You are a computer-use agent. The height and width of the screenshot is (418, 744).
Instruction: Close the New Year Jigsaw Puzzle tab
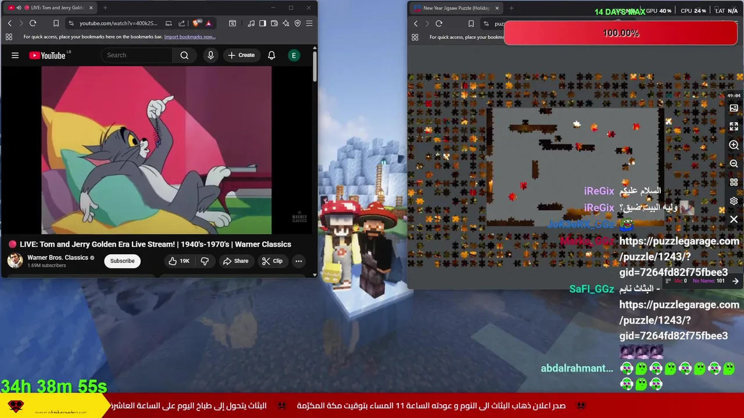point(497,8)
